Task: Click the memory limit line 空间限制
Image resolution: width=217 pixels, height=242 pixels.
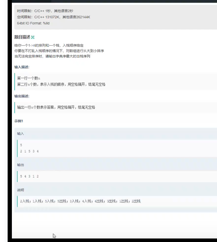Action: [x=53, y=17]
